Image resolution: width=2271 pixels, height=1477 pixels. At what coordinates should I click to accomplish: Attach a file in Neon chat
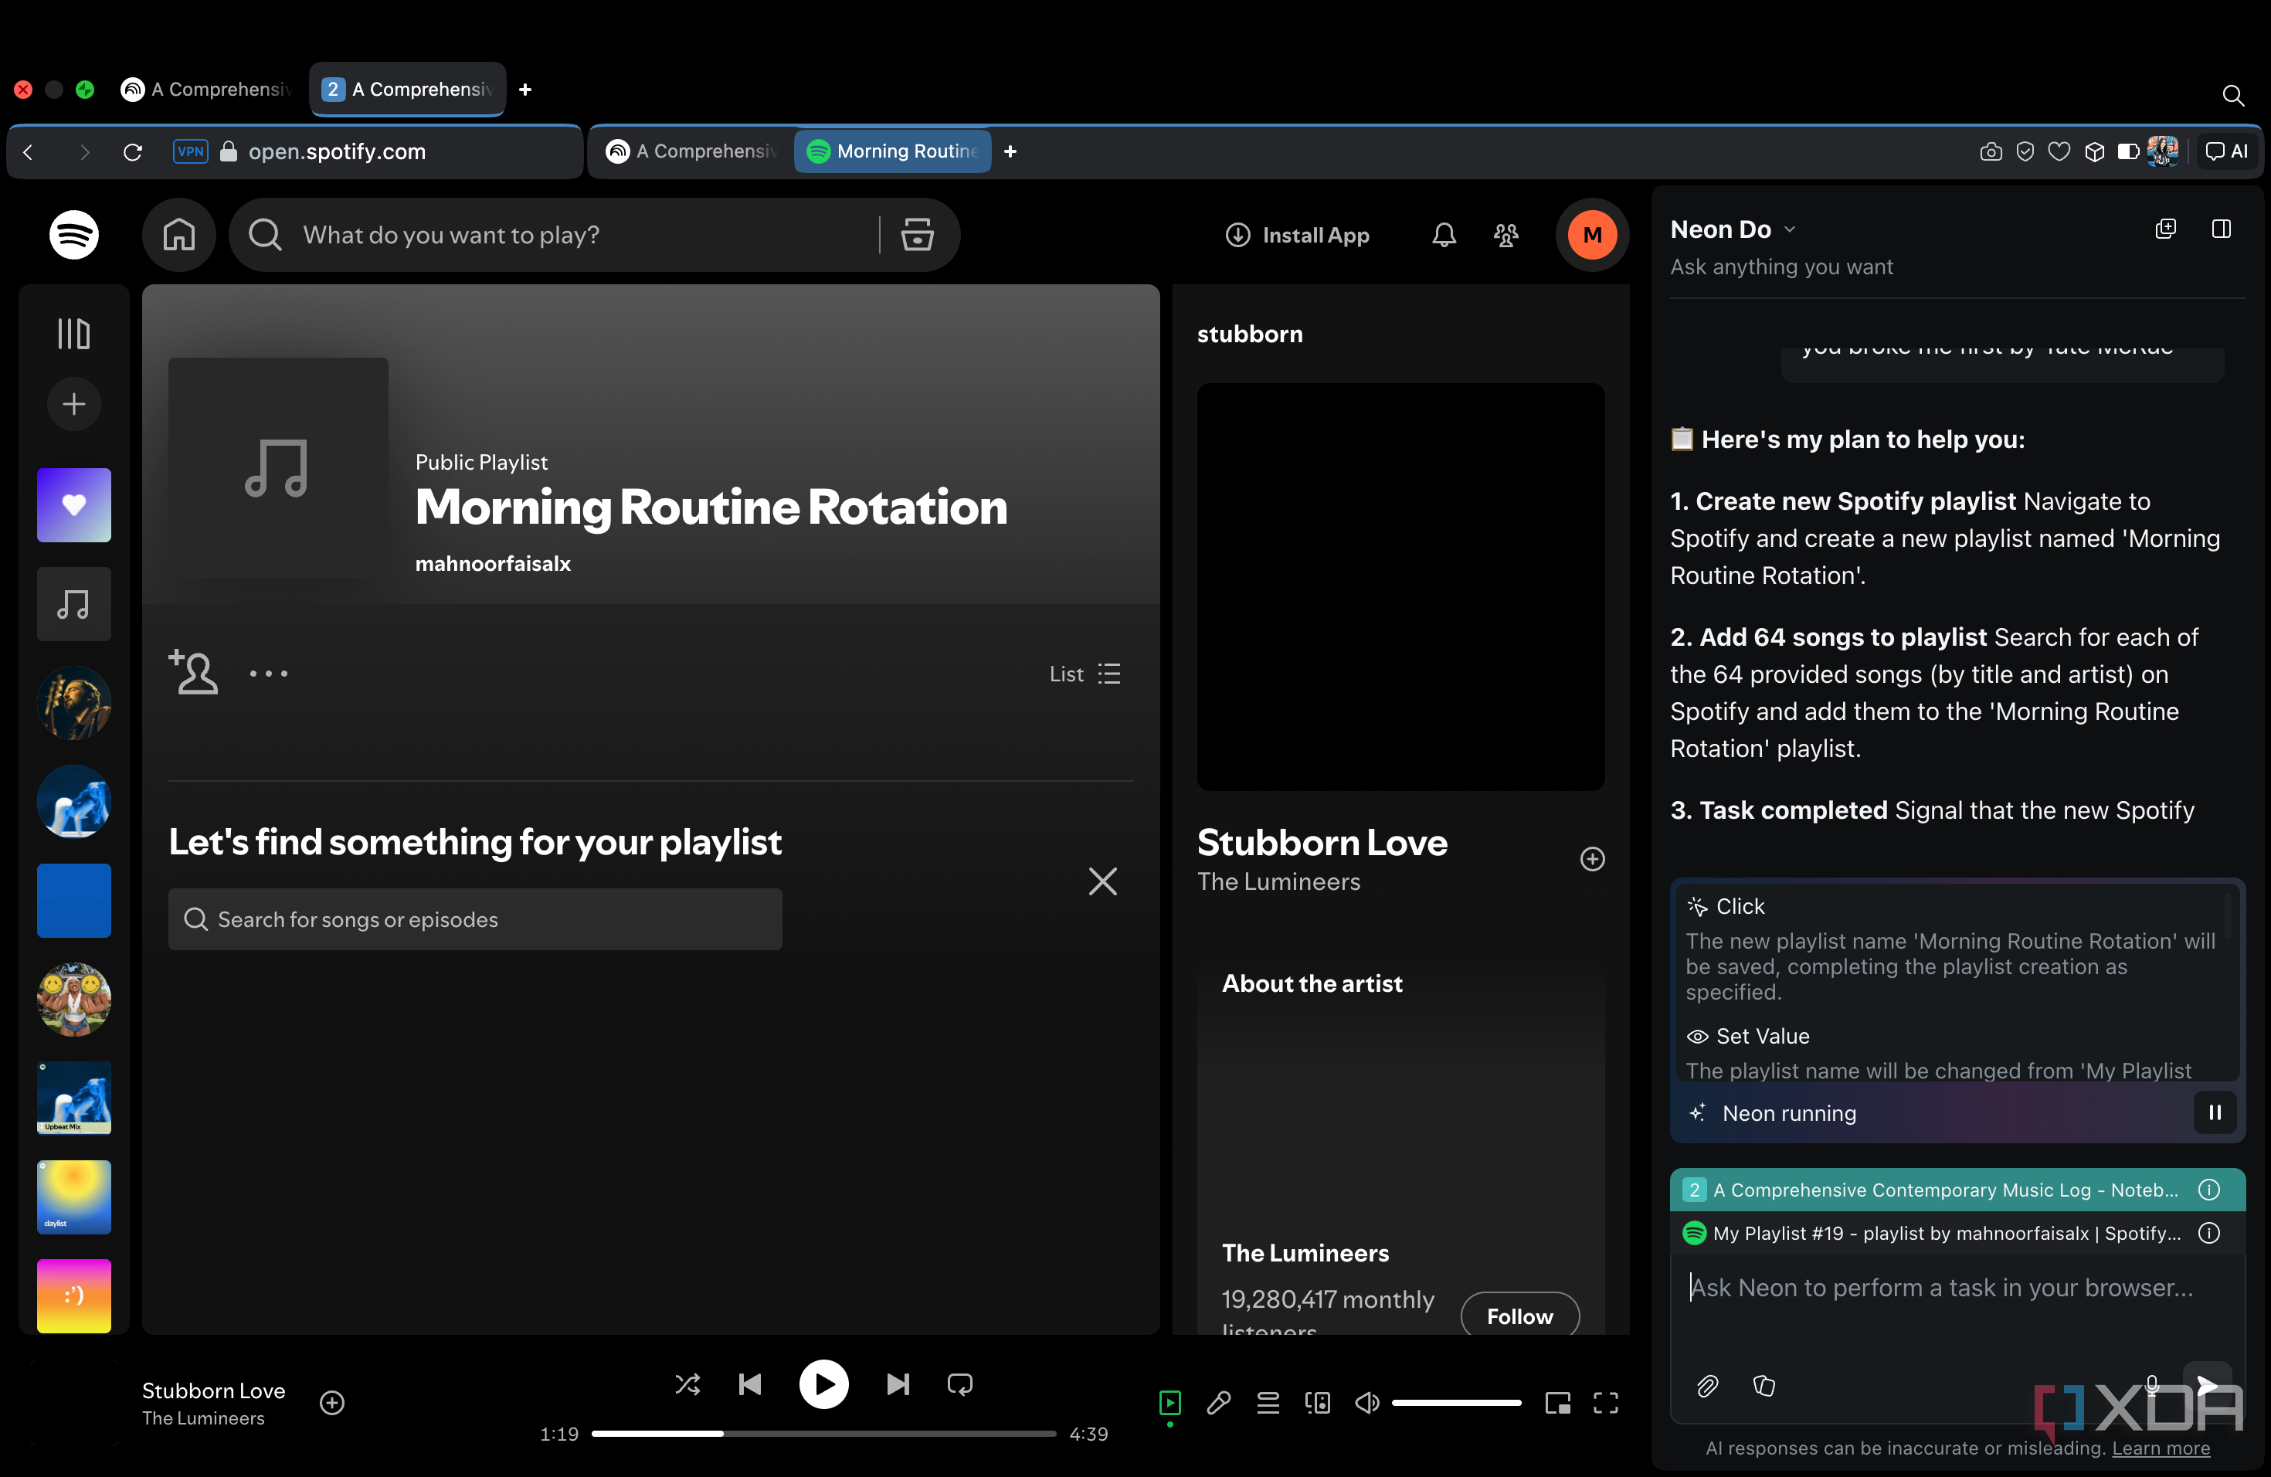1707,1385
